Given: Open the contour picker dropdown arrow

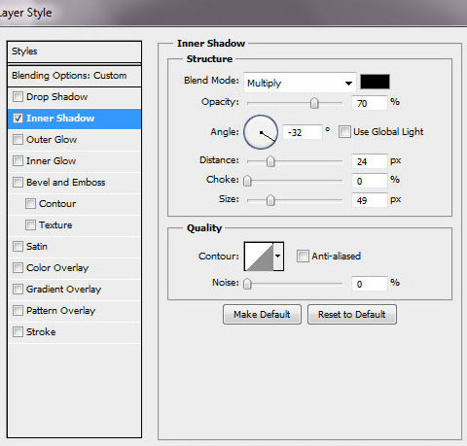Looking at the screenshot, I should 278,257.
